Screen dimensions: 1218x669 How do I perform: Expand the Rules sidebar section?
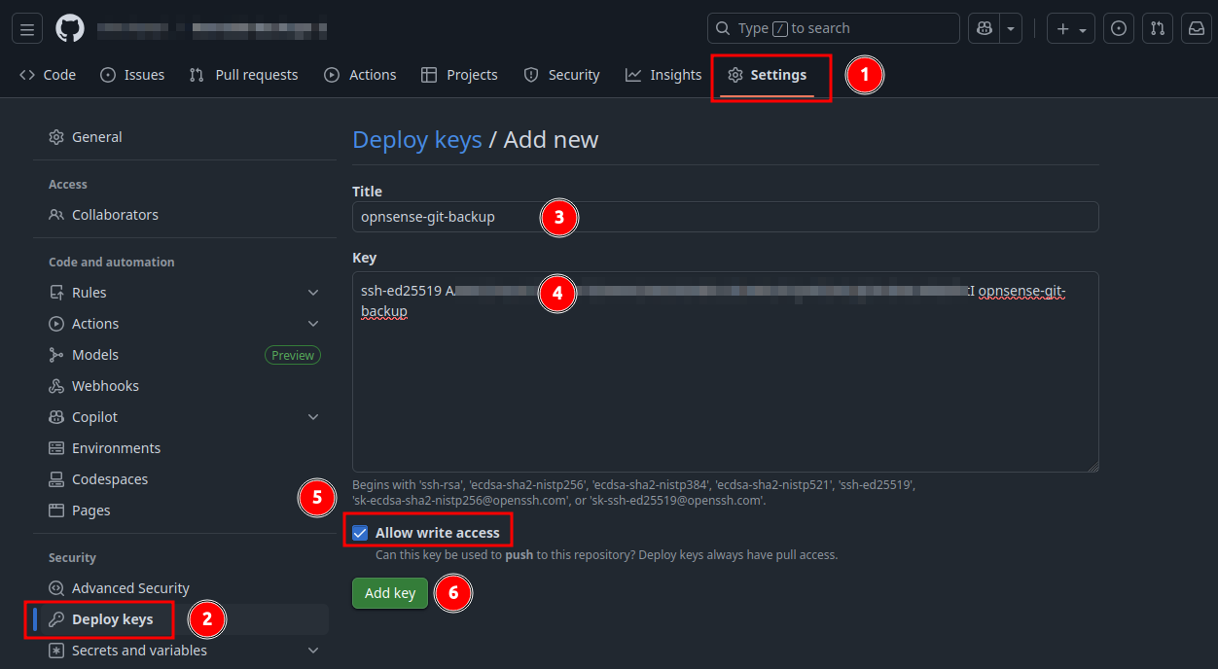(x=313, y=292)
